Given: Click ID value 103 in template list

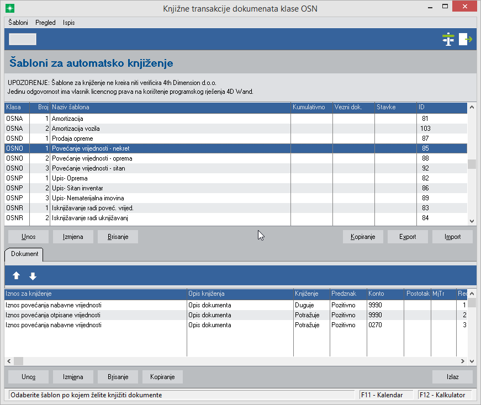Looking at the screenshot, I should [x=425, y=129].
